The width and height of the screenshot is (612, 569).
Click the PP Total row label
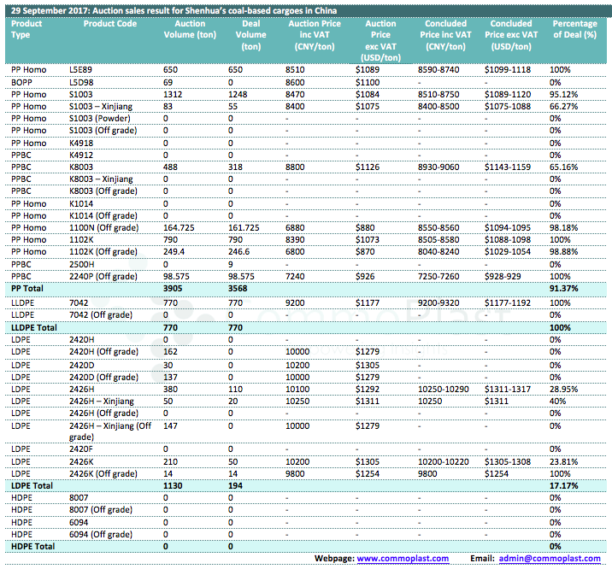click(27, 289)
